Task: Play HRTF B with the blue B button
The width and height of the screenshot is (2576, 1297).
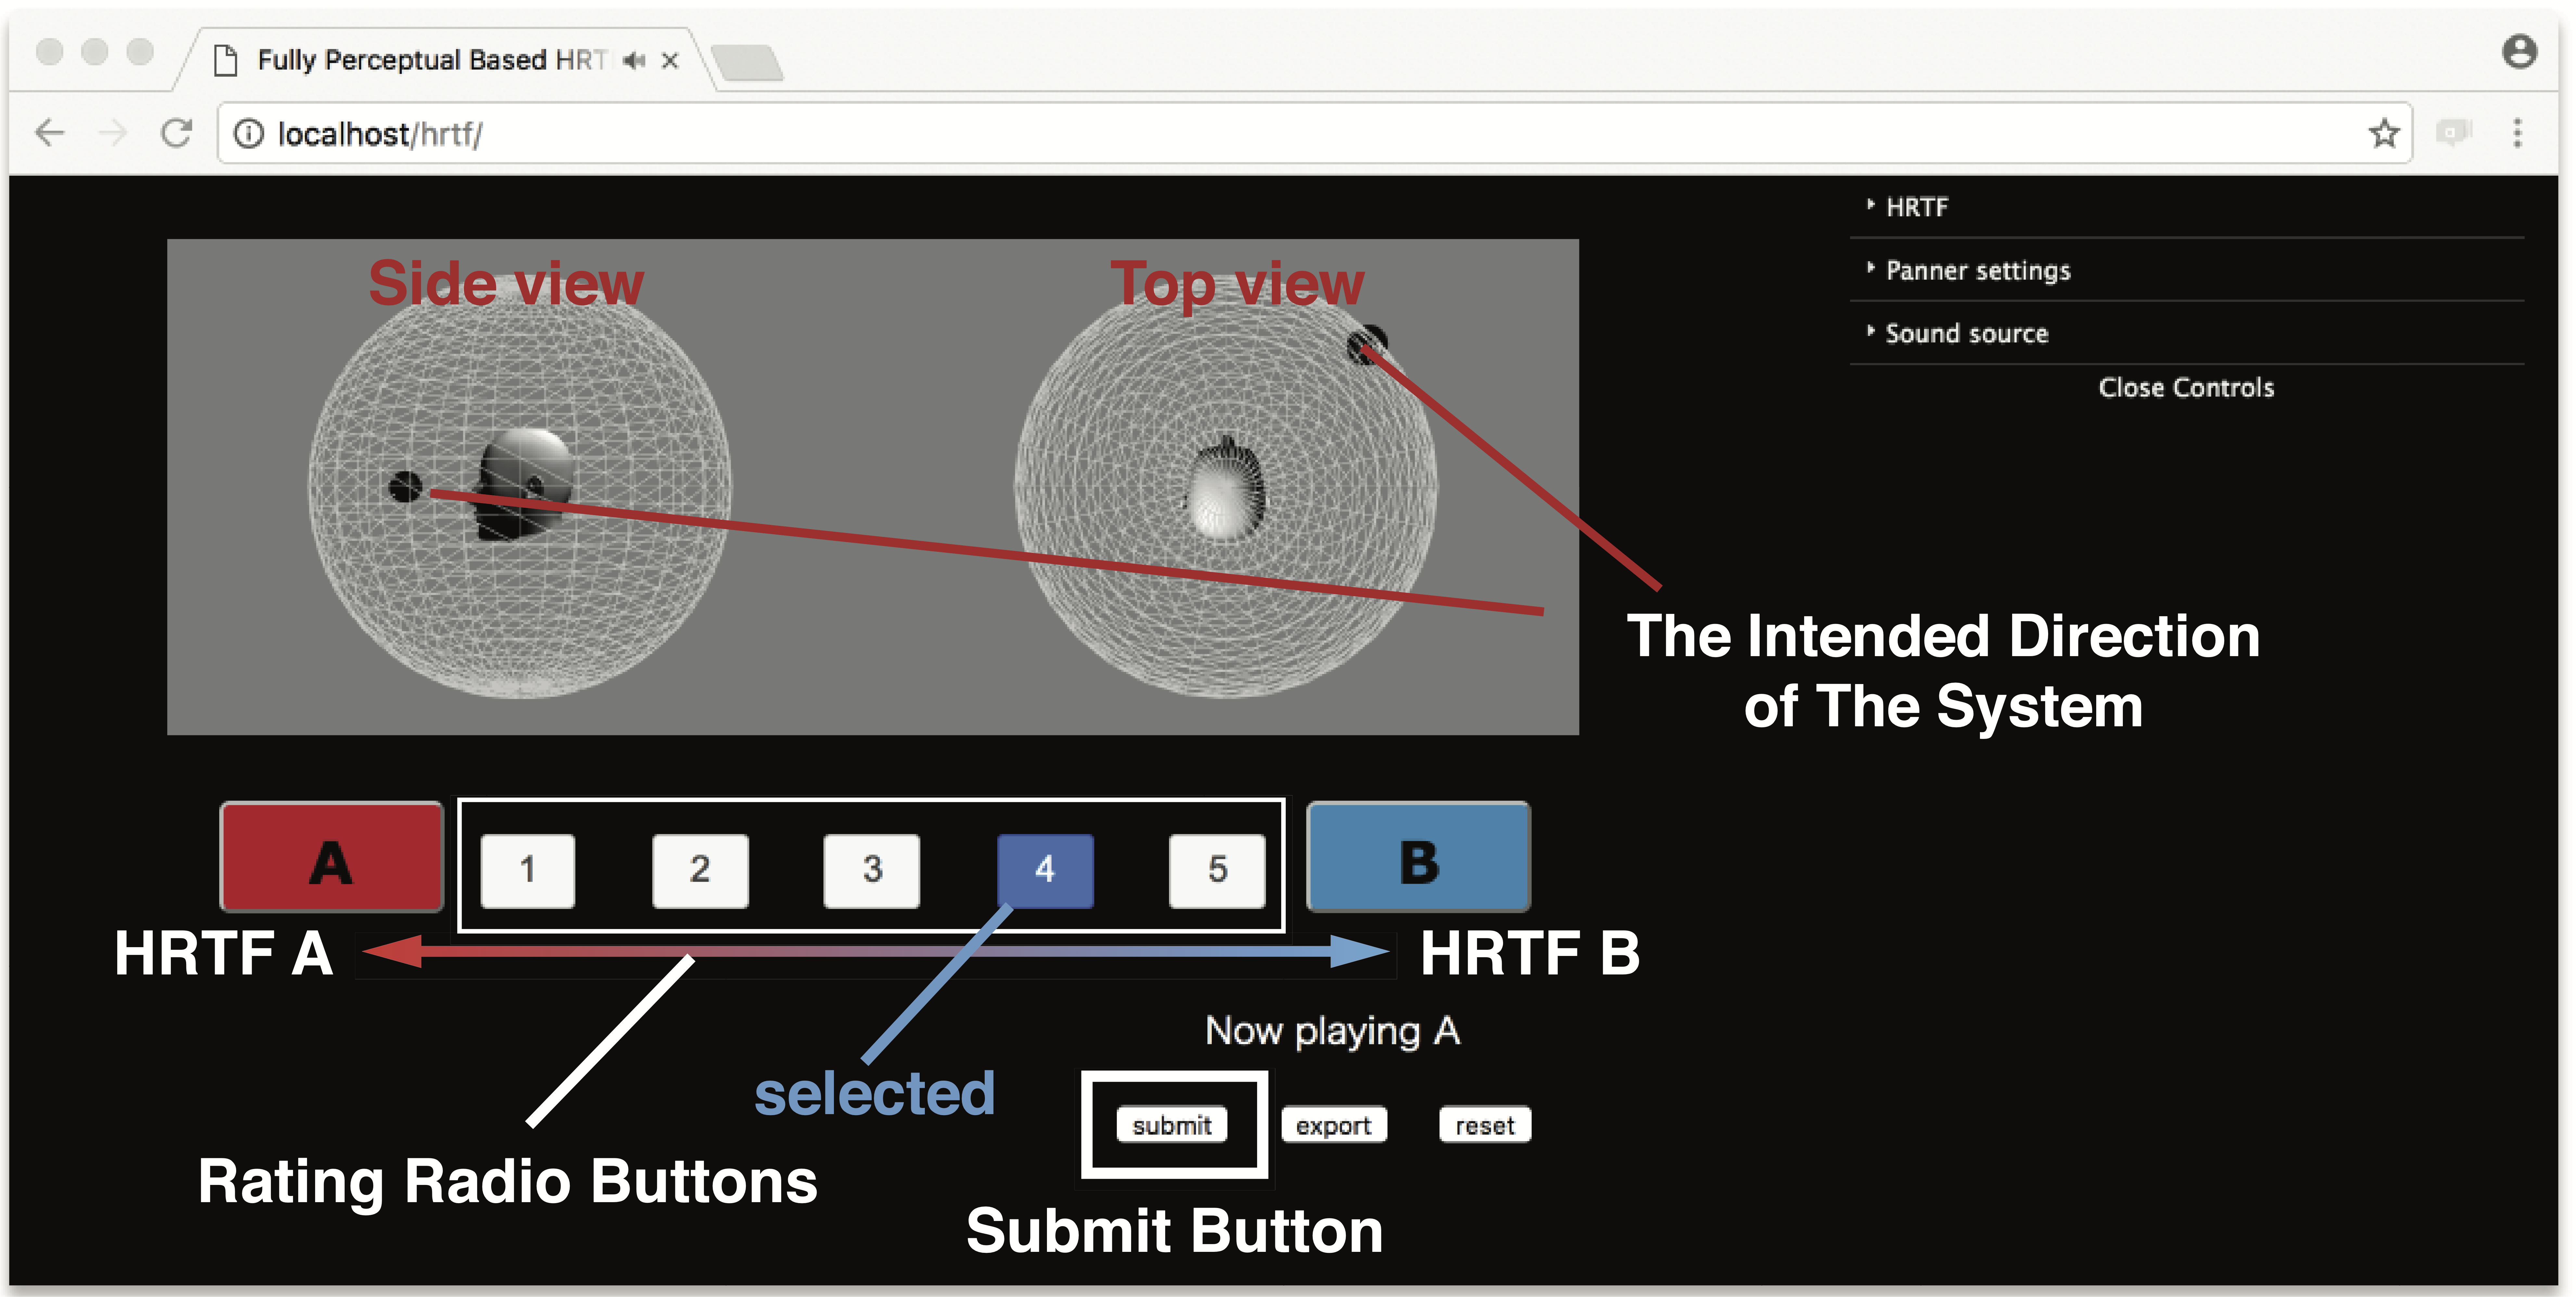Action: click(1418, 857)
